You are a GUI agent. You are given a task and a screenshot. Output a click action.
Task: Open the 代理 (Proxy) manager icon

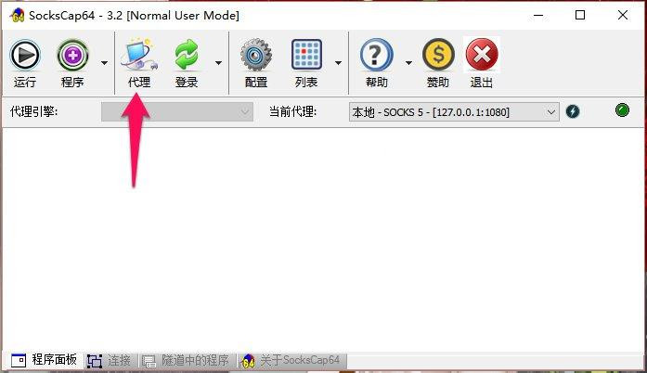138,57
